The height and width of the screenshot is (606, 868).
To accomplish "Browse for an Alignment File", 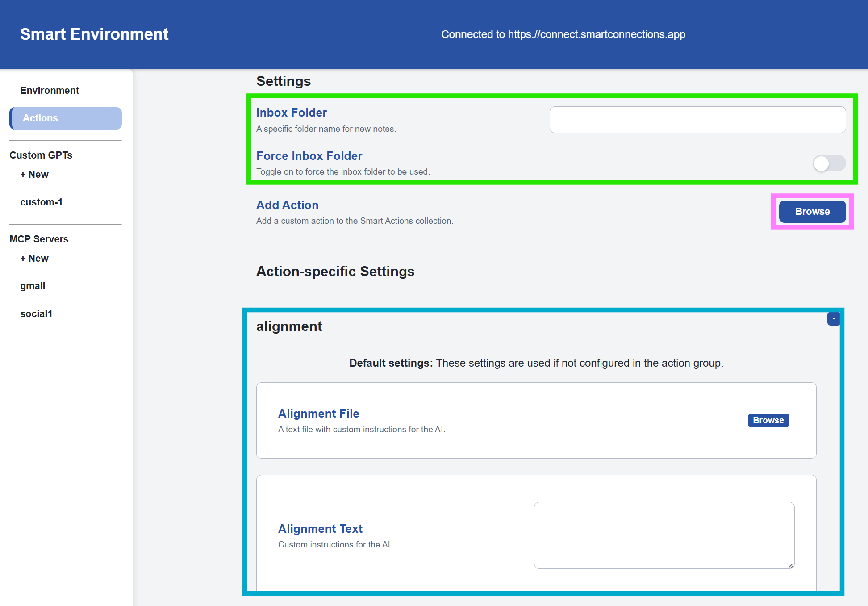I will tap(768, 420).
